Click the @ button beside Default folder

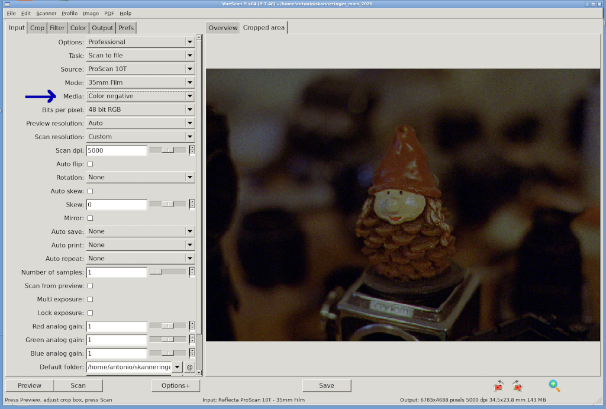[189, 367]
